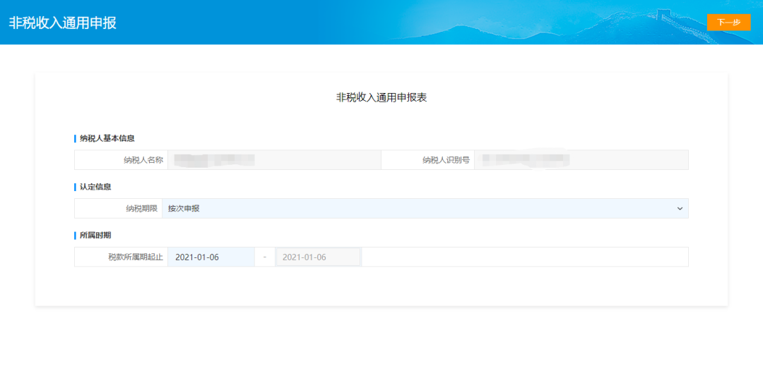The width and height of the screenshot is (763, 366).
Task: Click the 税款所属期起止 label
Action: [136, 257]
